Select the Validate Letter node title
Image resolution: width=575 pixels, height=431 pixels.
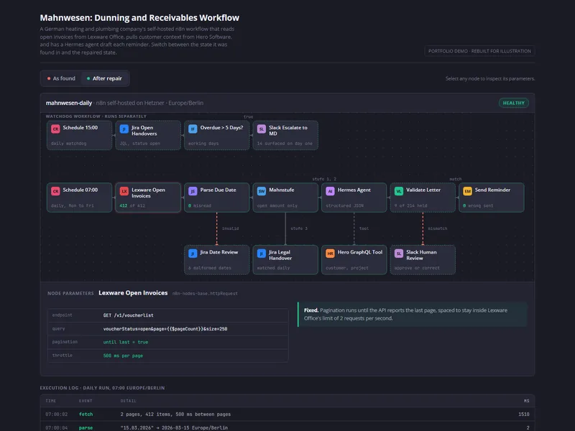pyautogui.click(x=423, y=190)
